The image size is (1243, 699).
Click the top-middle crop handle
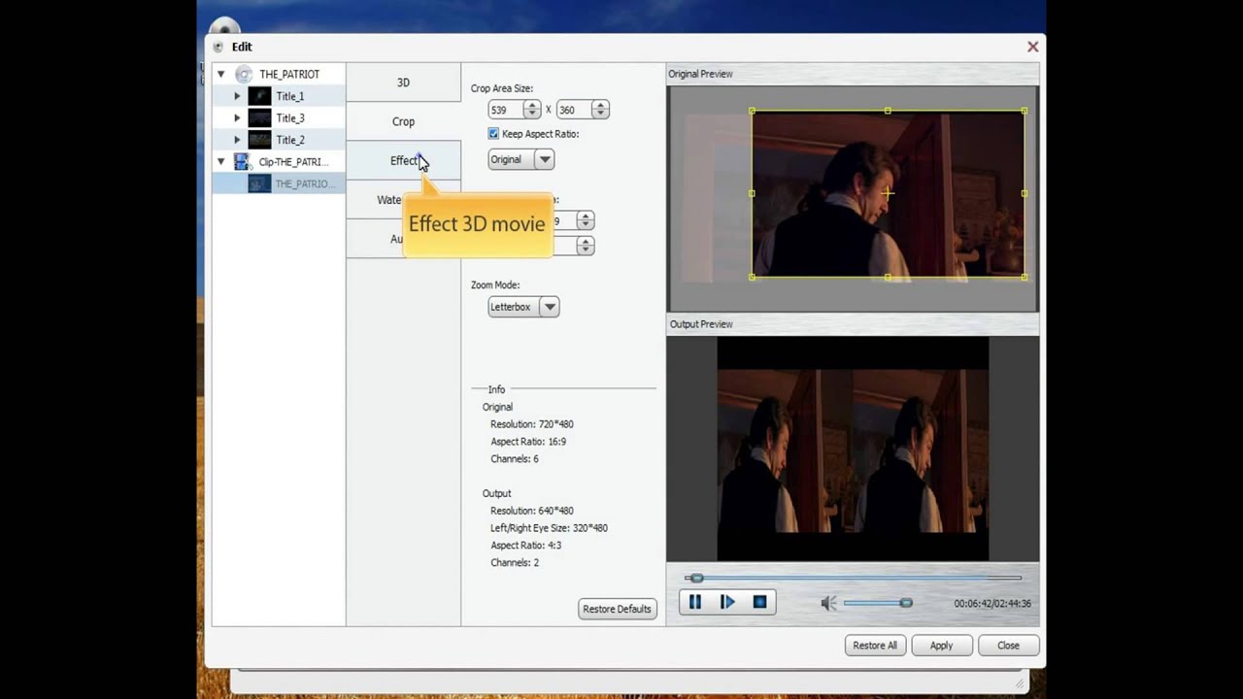click(888, 111)
